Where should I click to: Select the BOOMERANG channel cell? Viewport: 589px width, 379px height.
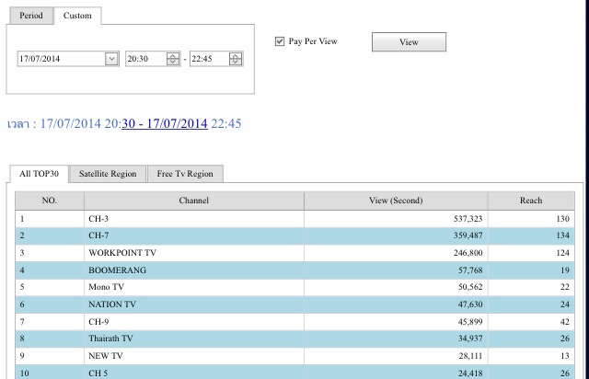194,270
